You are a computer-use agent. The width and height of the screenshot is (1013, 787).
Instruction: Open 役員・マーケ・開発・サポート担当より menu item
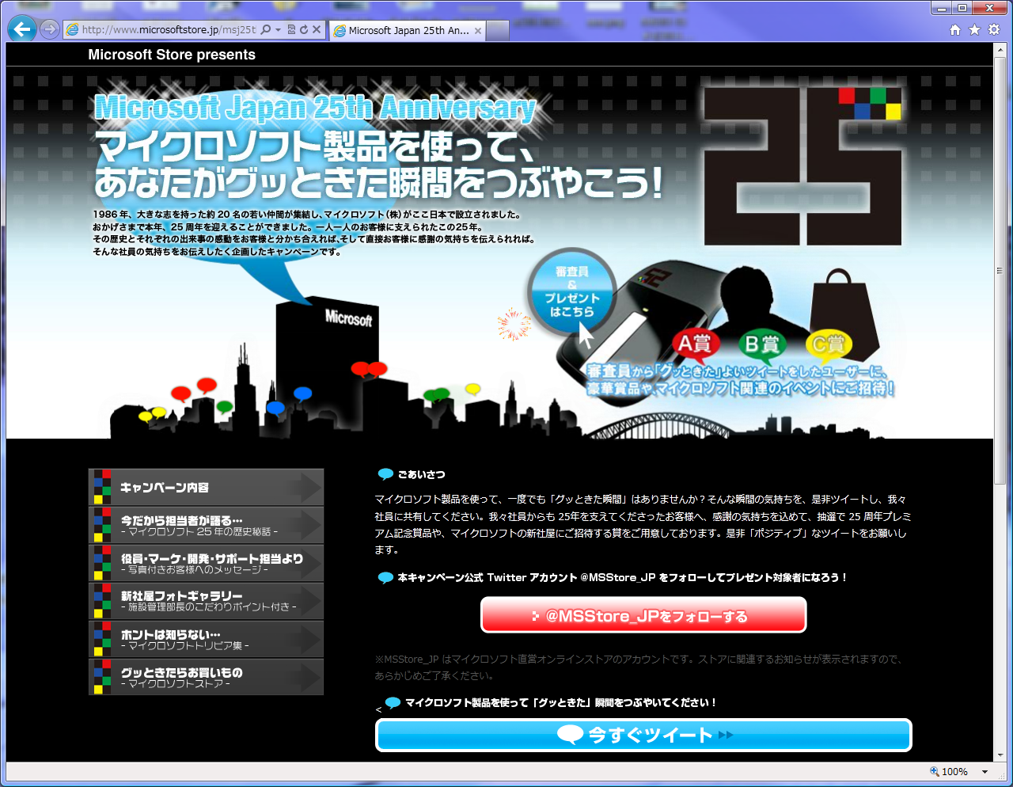click(206, 563)
